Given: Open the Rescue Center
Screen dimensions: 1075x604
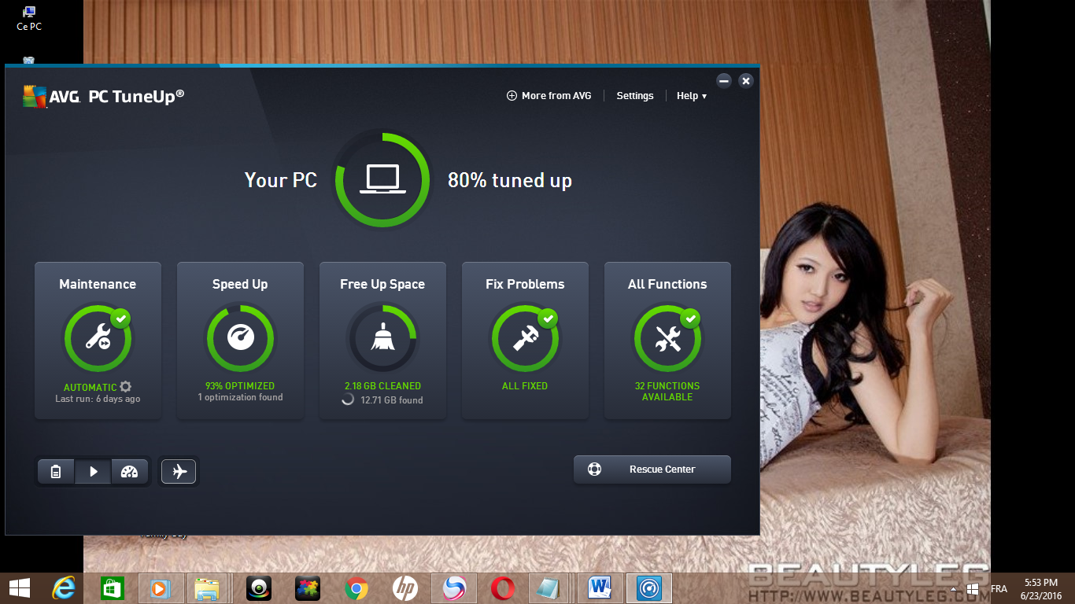Looking at the screenshot, I should (x=652, y=470).
